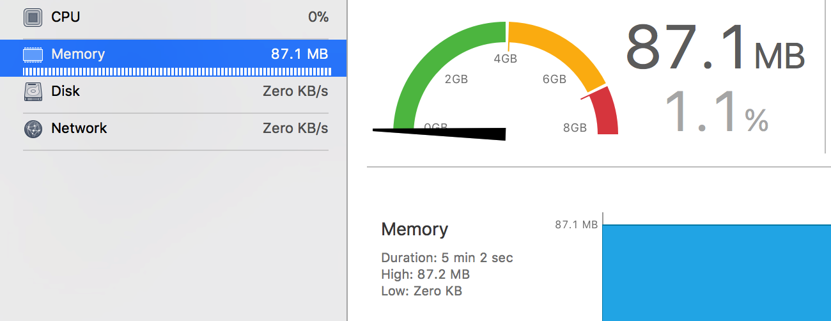Screen dimensions: 831x321
Task: Click the Memory chip icon
Action: [x=33, y=54]
